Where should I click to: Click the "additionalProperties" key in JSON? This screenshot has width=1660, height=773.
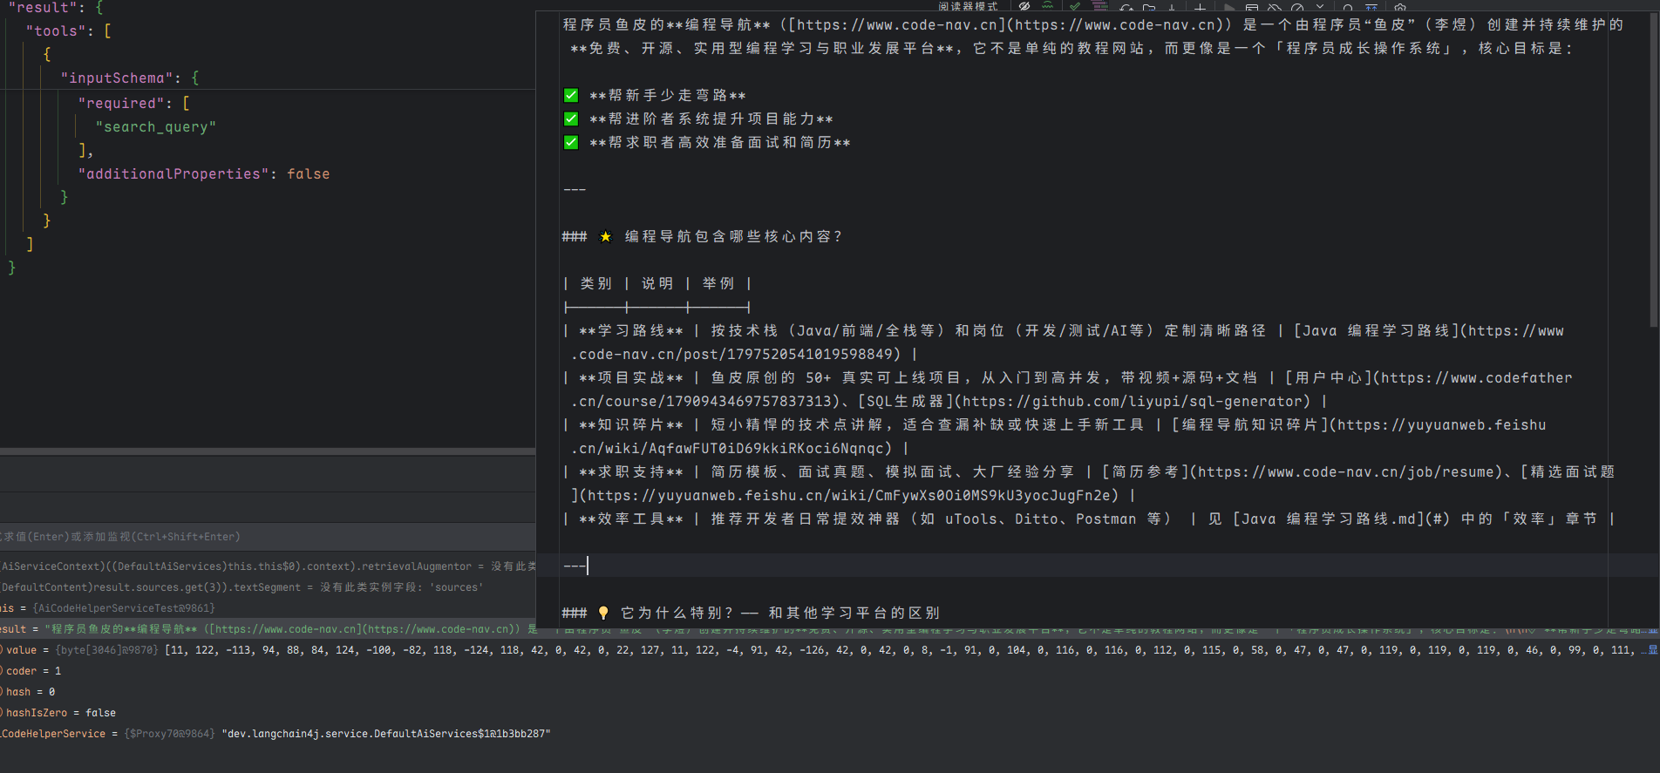(173, 173)
